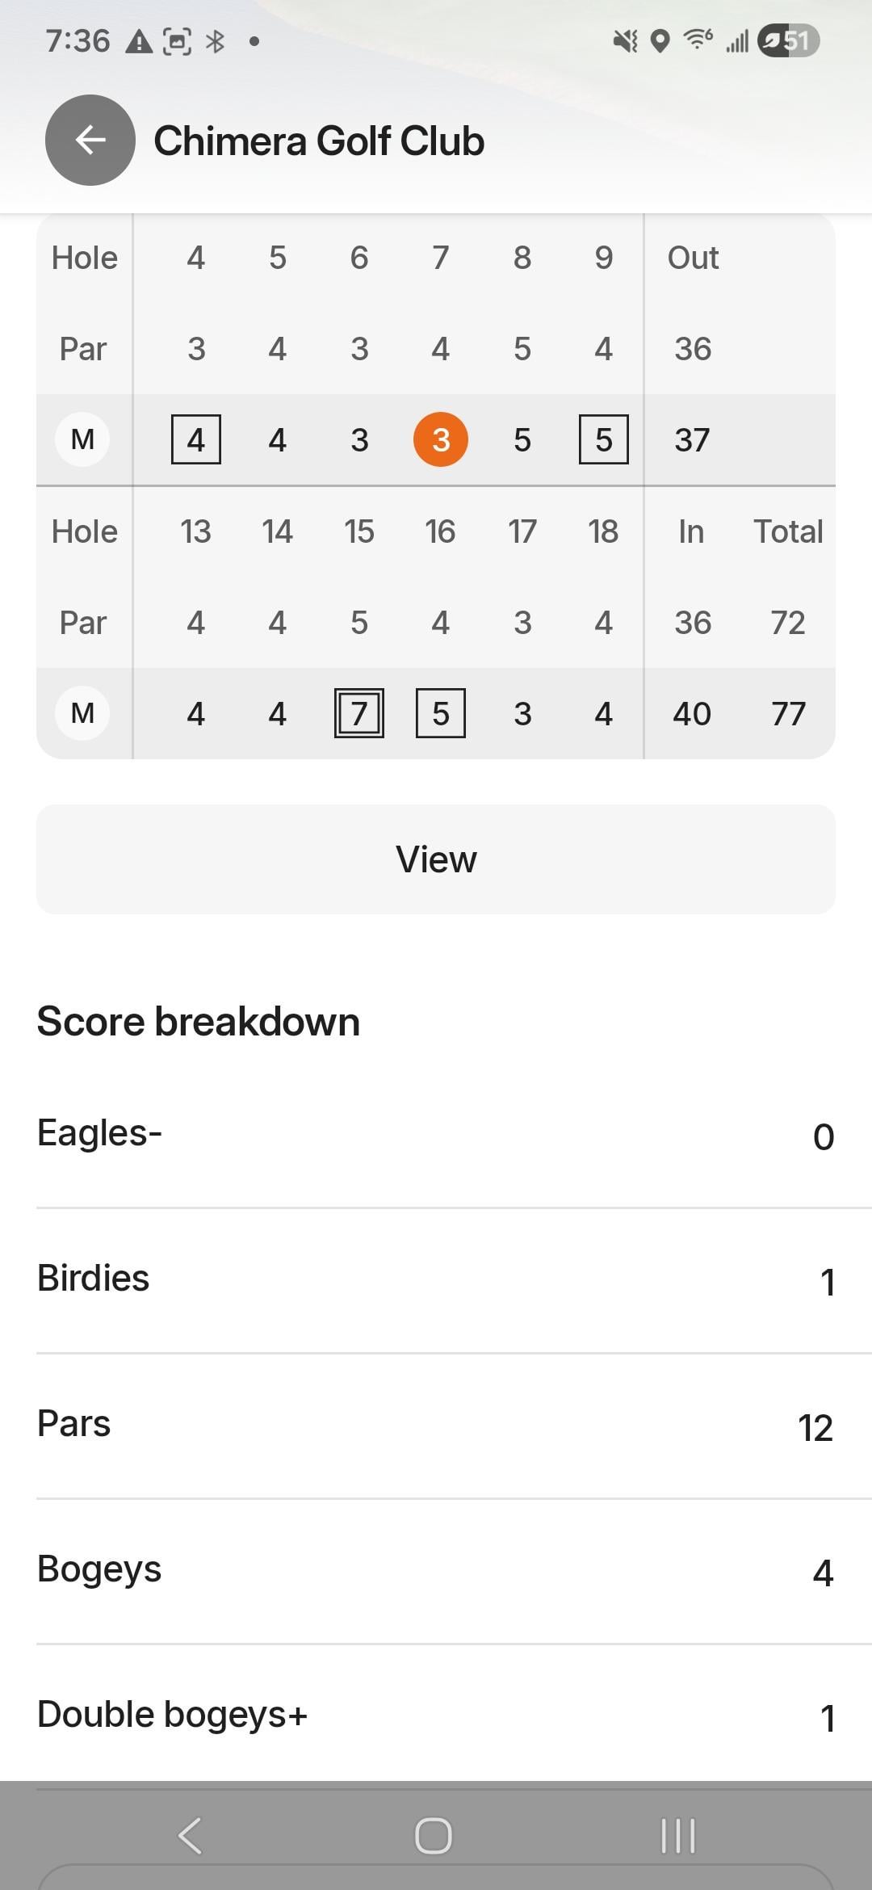Screen dimensions: 872x1890
Task: Tap the total score 77
Action: [x=788, y=713]
